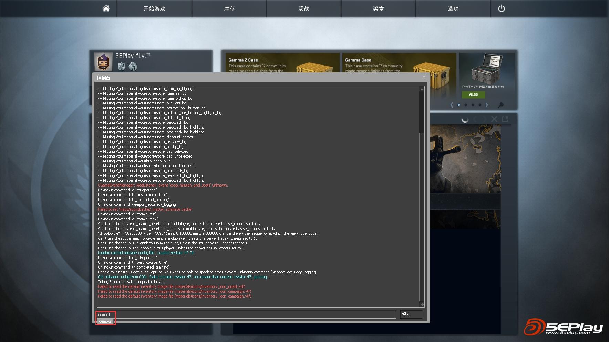Click the ¥6.00 price button on the StatTrak item
Screen dimensions: 609x342
pyautogui.click(x=473, y=94)
